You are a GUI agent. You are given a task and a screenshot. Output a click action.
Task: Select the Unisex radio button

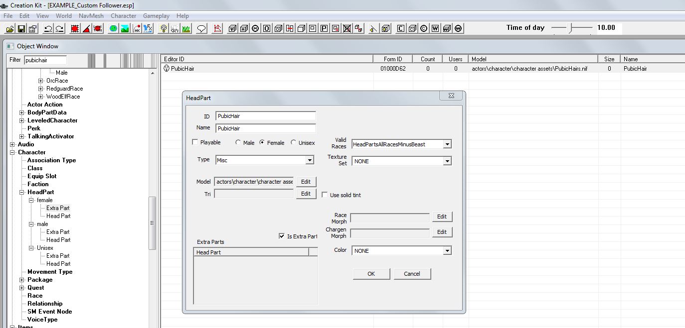tap(293, 142)
